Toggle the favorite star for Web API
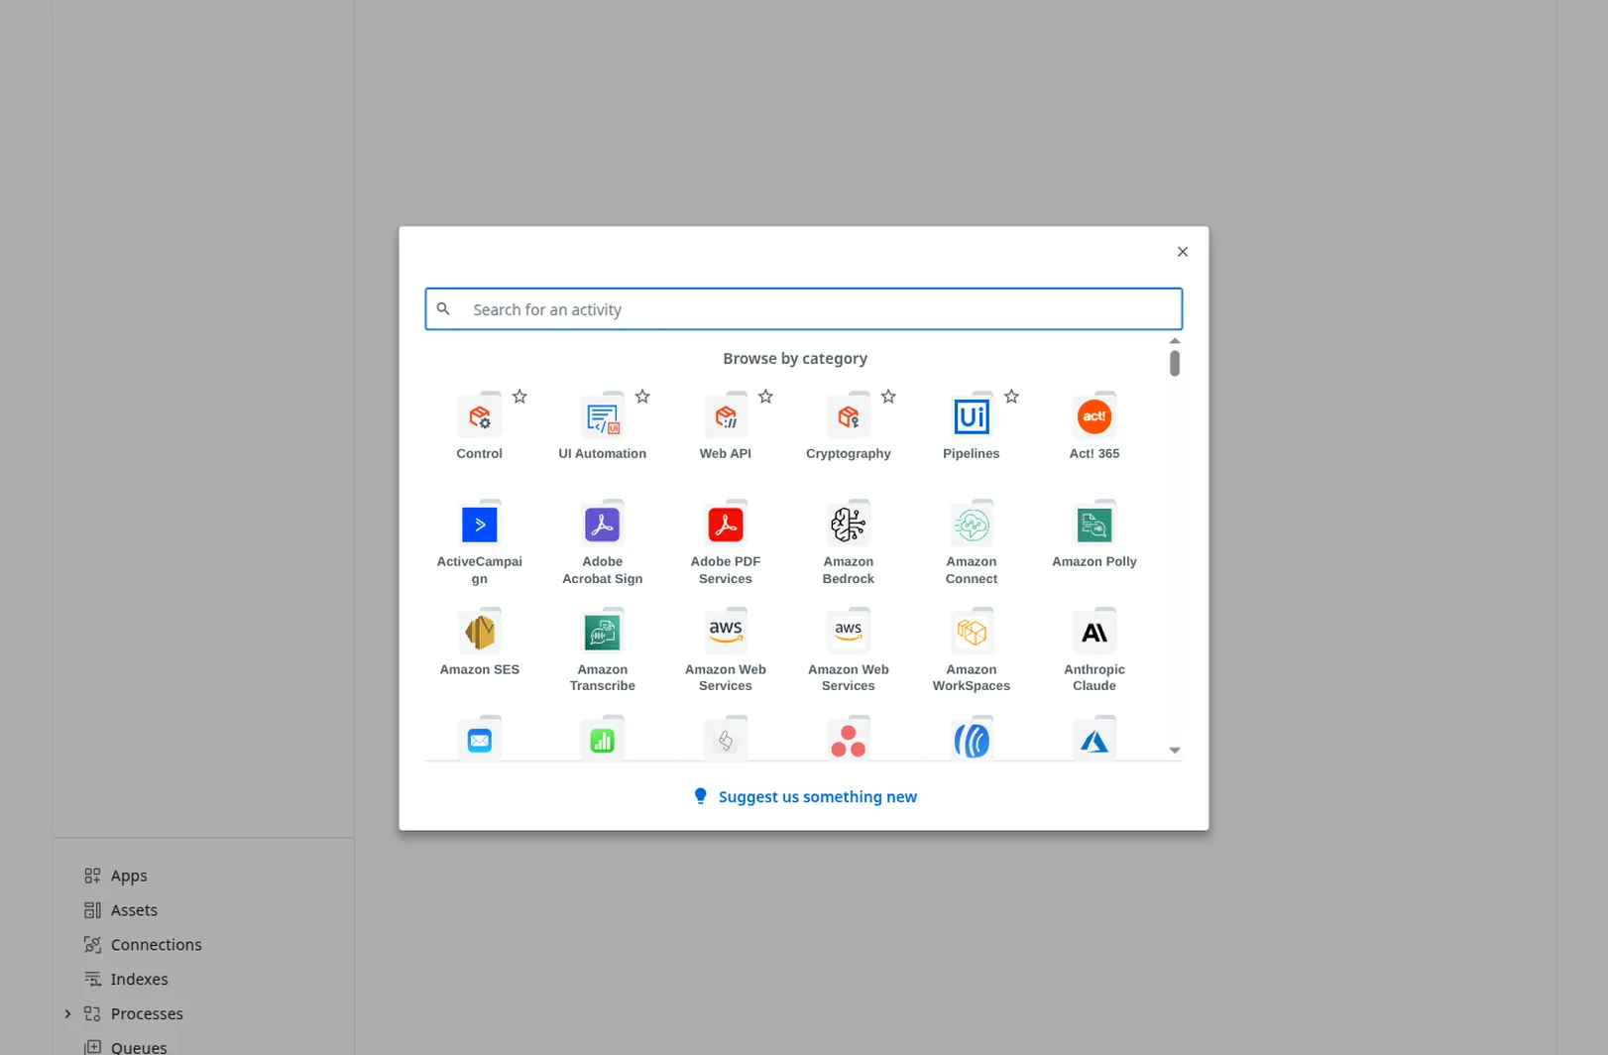Screen dimensions: 1608x1055 coord(765,397)
